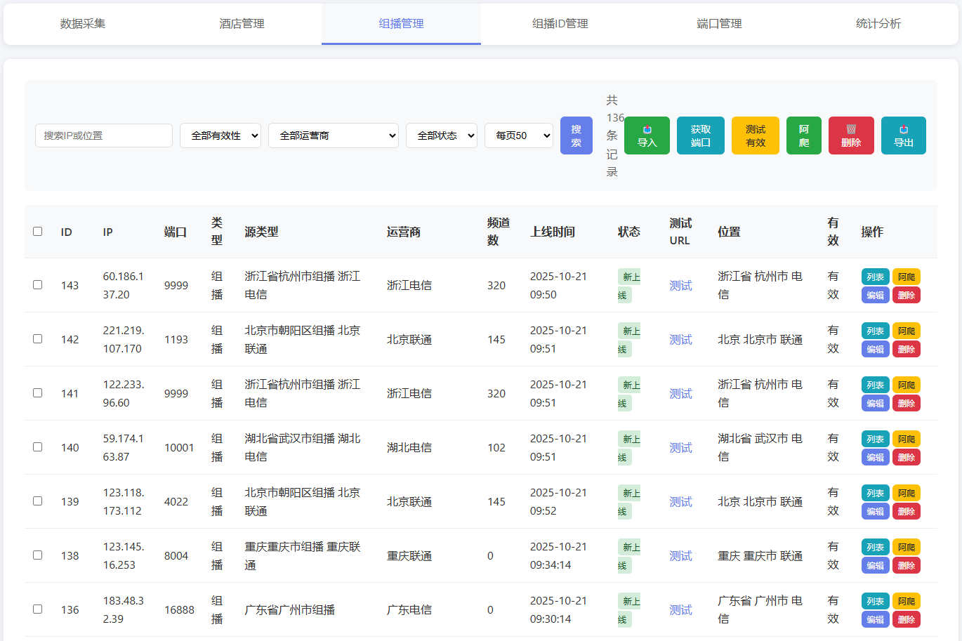The width and height of the screenshot is (962, 641).
Task: Click the 搜索IP或位置 search field
Action: point(104,136)
